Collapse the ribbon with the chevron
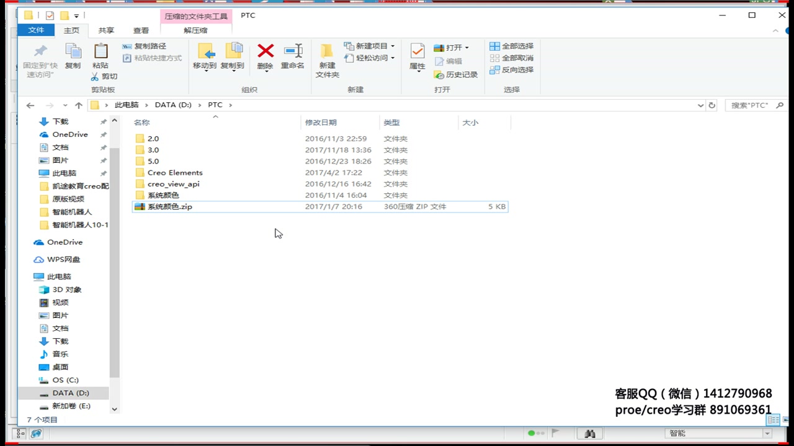794x446 pixels. point(775,30)
